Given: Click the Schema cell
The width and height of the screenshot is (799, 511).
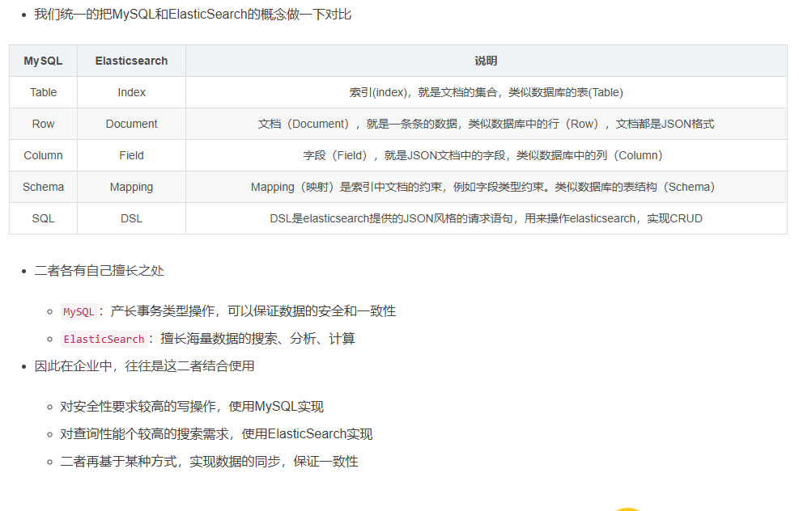Looking at the screenshot, I should coord(44,188).
